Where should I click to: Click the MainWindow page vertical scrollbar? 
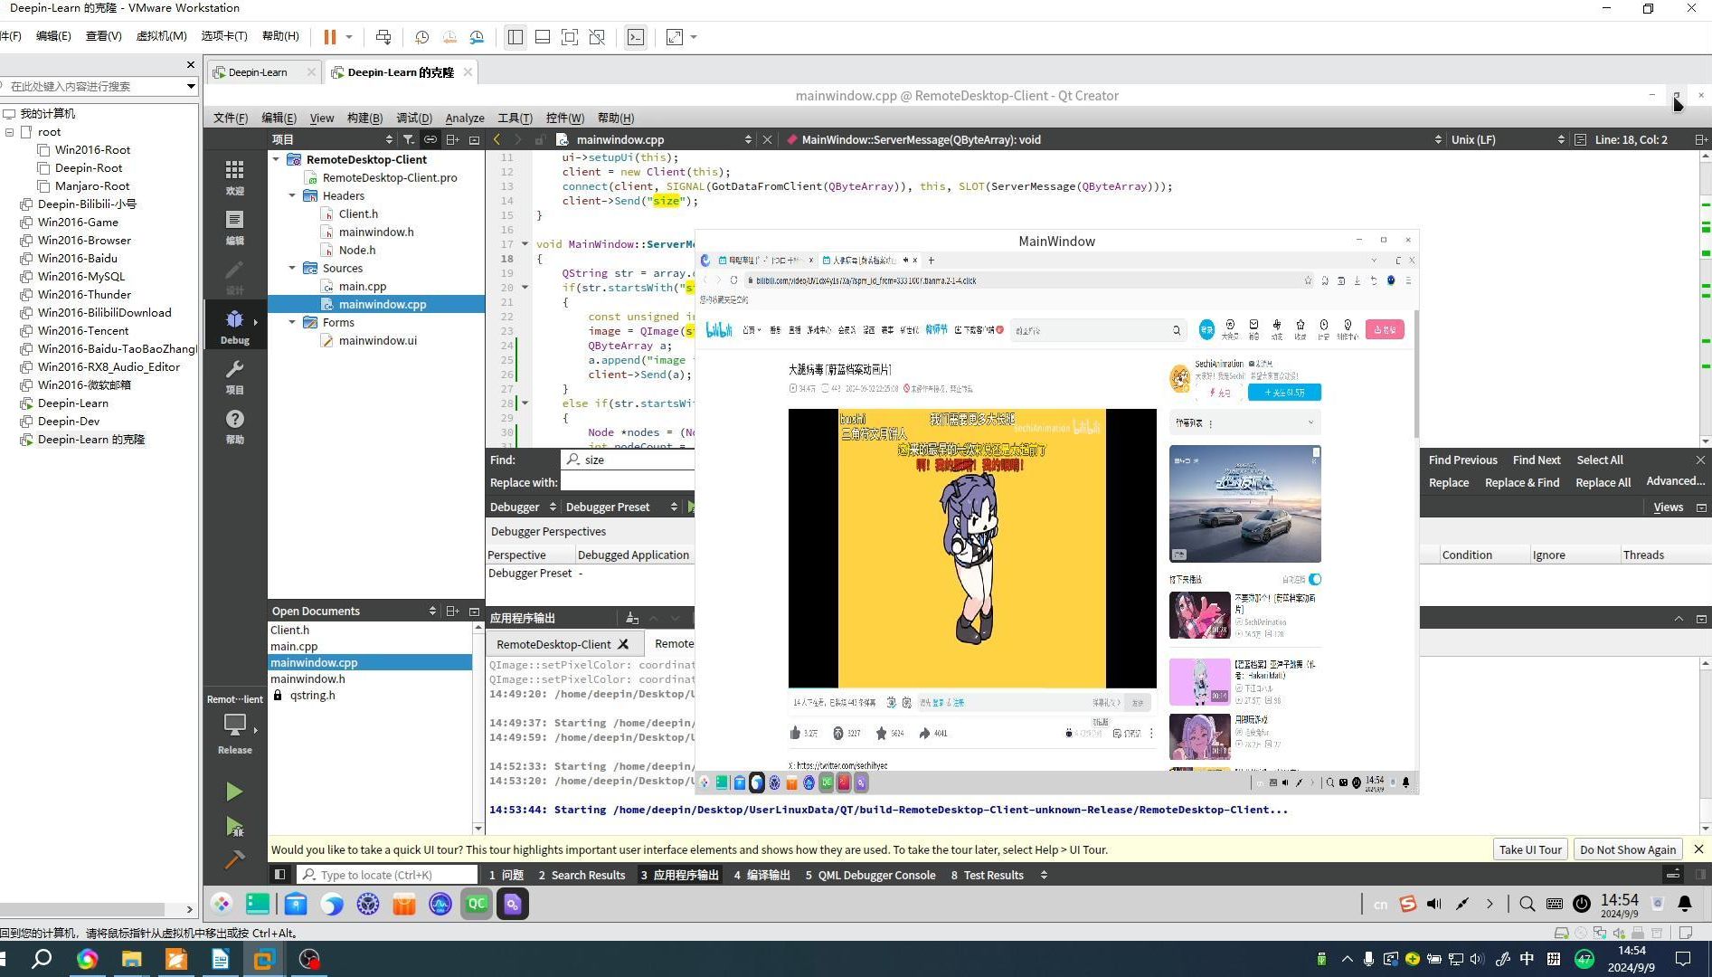click(1414, 375)
